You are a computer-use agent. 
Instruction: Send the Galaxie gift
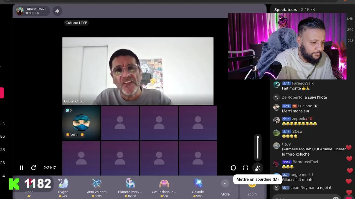[x=198, y=188]
